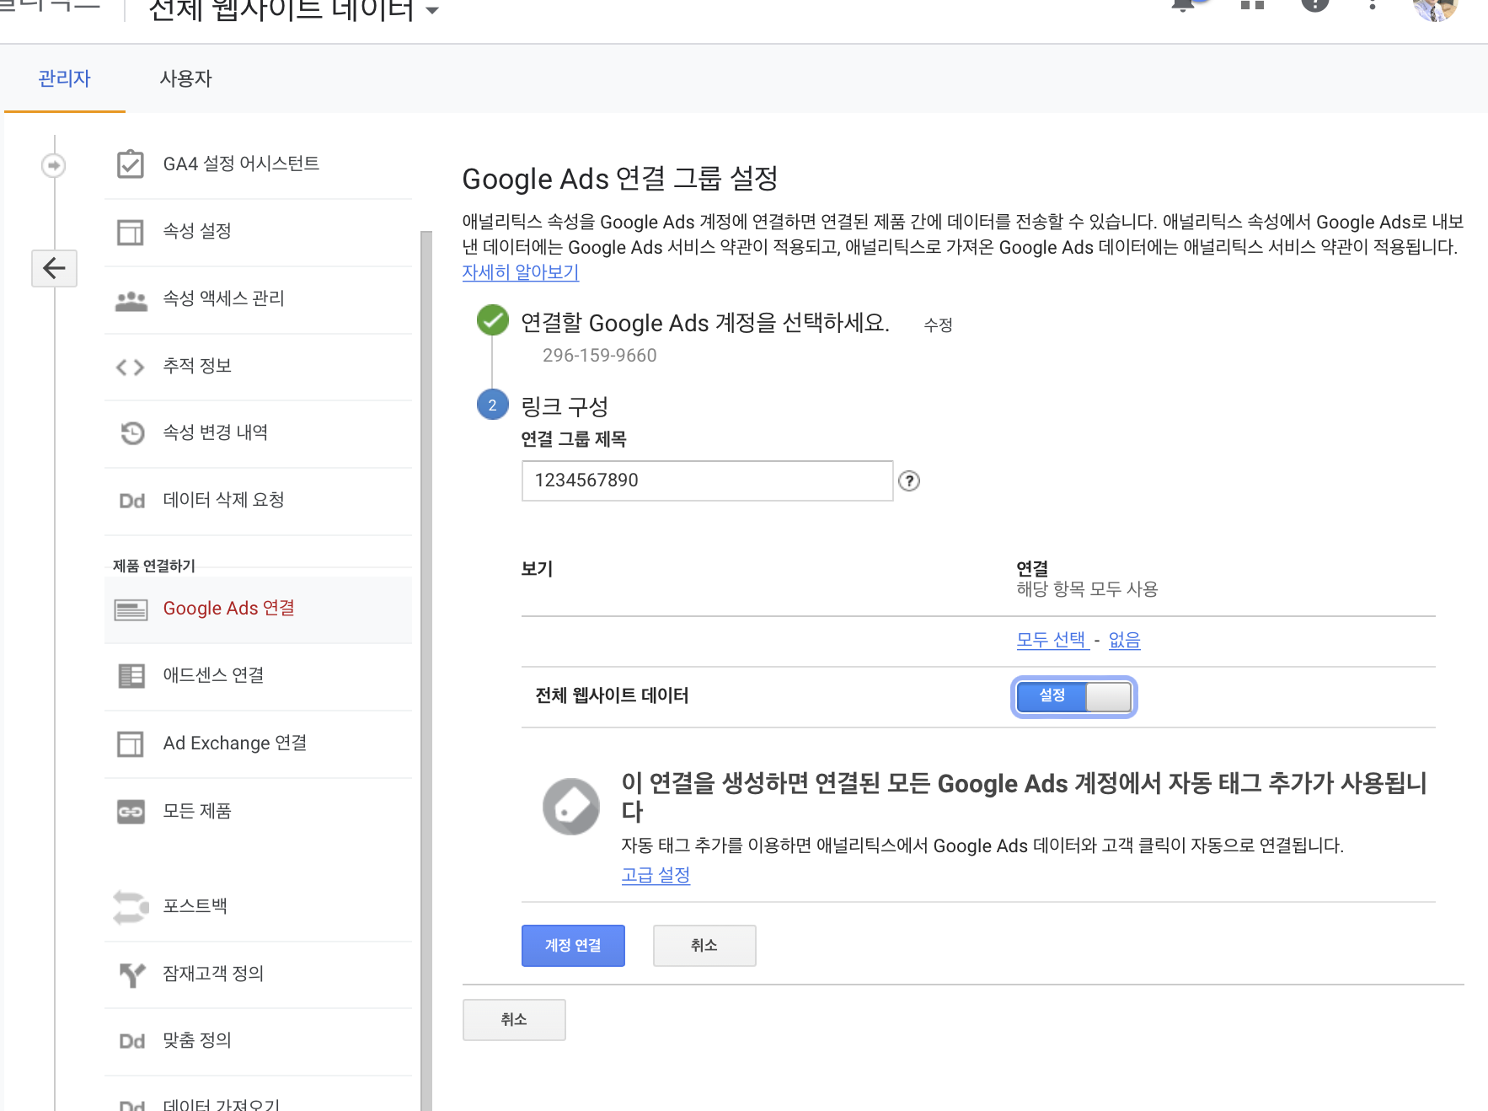The width and height of the screenshot is (1488, 1111).
Task: Click the 계정 연결 button
Action: pos(573,946)
